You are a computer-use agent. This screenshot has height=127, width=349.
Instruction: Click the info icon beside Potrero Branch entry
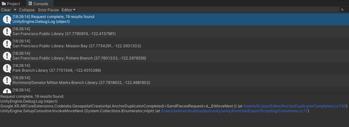[7, 56]
